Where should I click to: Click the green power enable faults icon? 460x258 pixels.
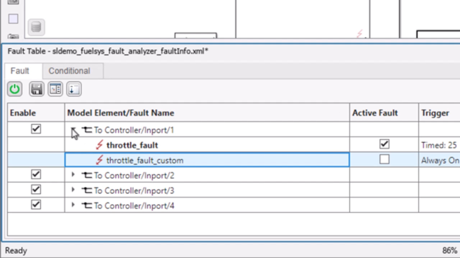[x=15, y=89]
